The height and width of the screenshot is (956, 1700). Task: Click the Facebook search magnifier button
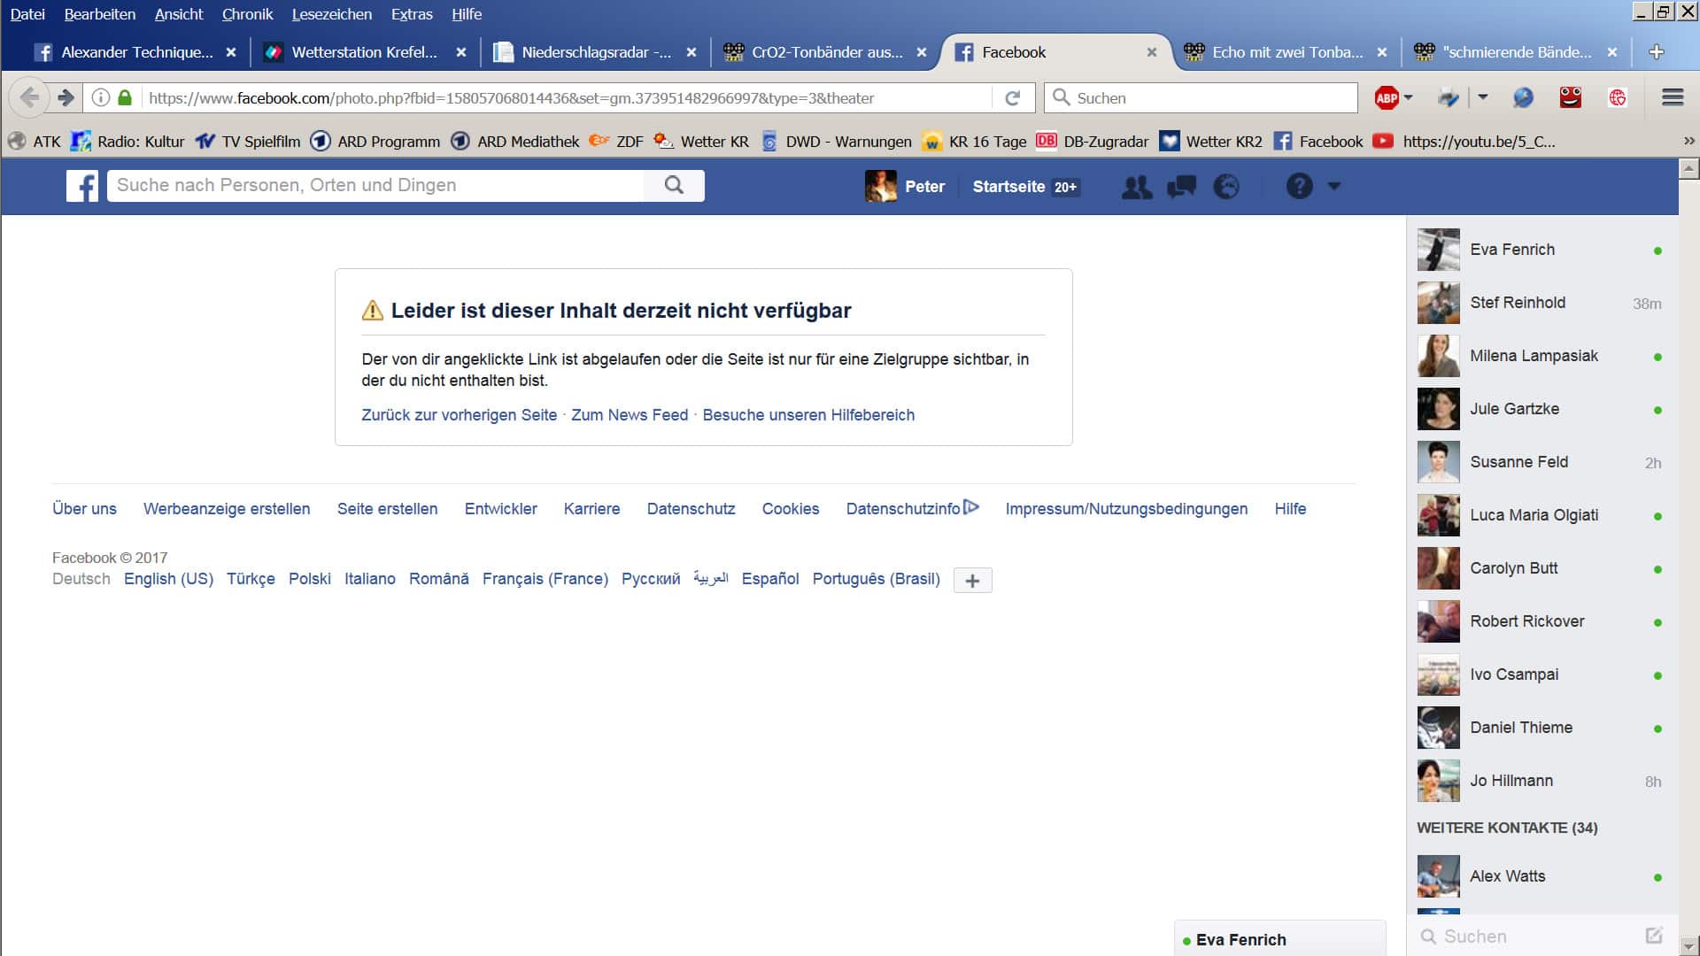(x=674, y=185)
